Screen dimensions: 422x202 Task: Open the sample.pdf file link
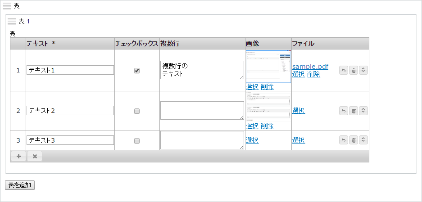310,67
